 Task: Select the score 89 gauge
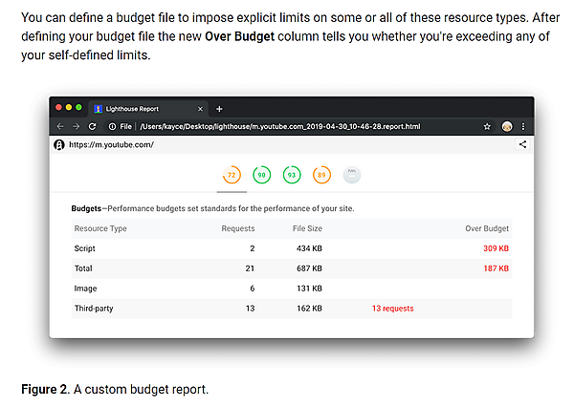(x=321, y=175)
